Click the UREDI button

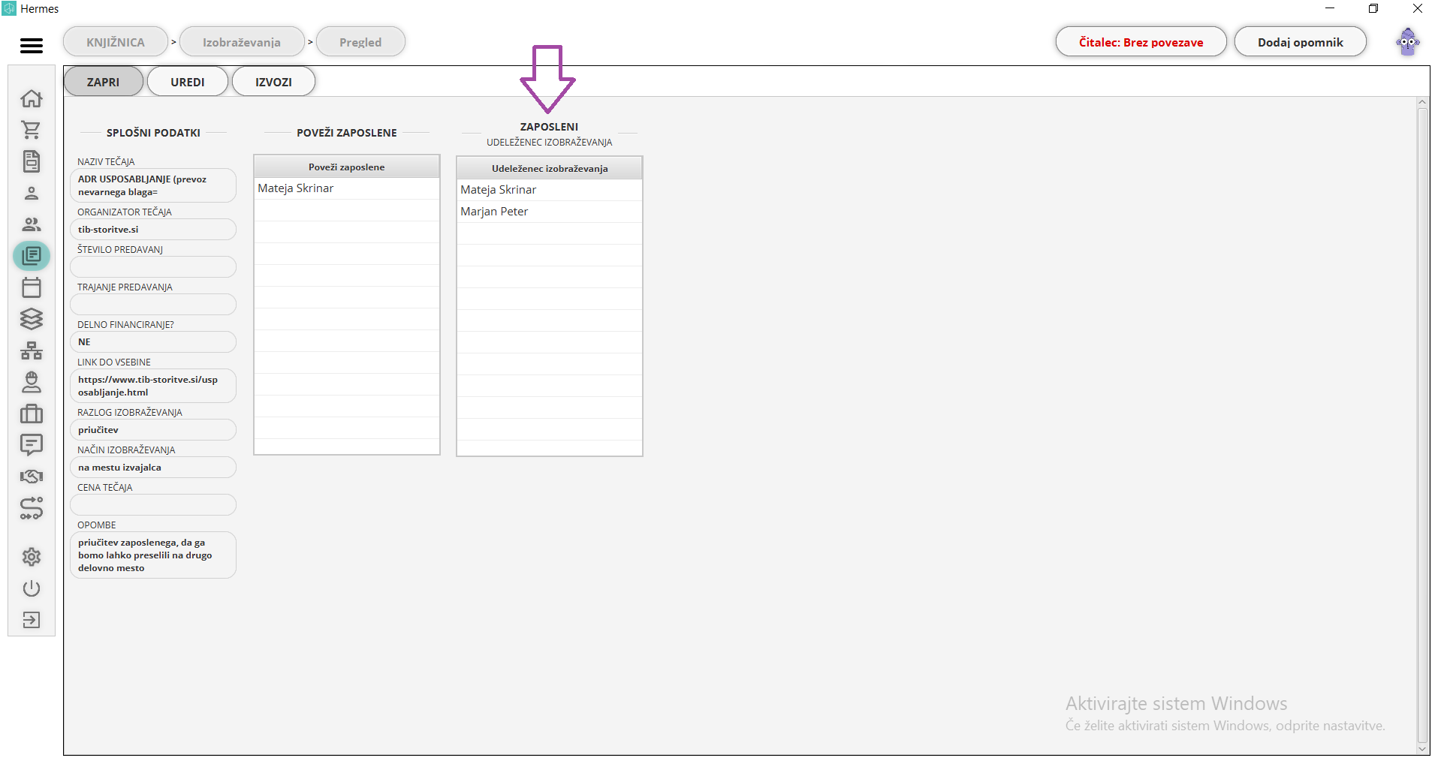click(188, 82)
